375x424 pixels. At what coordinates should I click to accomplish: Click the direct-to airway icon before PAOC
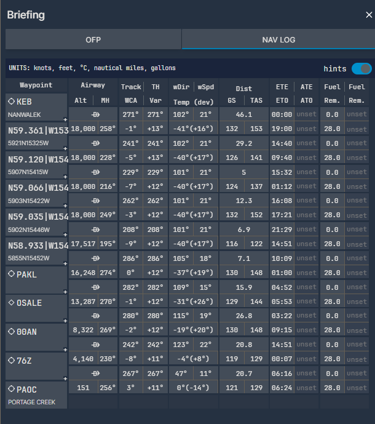tap(96, 374)
